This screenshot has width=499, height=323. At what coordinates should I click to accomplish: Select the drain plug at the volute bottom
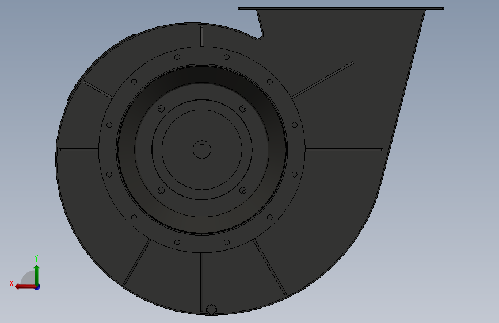(x=211, y=309)
